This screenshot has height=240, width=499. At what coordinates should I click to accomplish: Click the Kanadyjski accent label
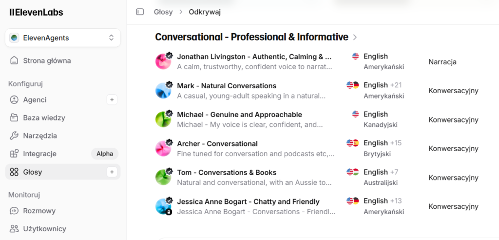(381, 125)
